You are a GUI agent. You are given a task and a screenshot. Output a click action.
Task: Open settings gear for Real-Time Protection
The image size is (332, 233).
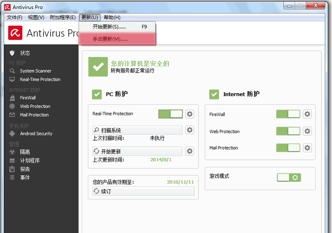[x=190, y=114]
